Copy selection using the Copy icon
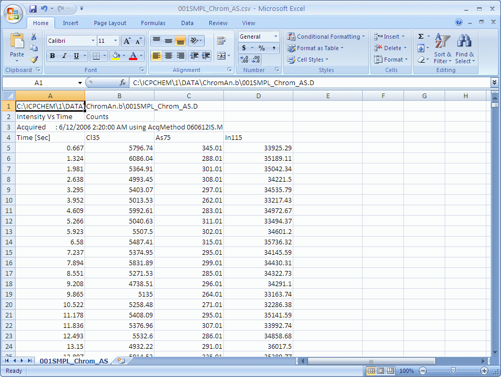The height and width of the screenshot is (377, 501). point(33,48)
